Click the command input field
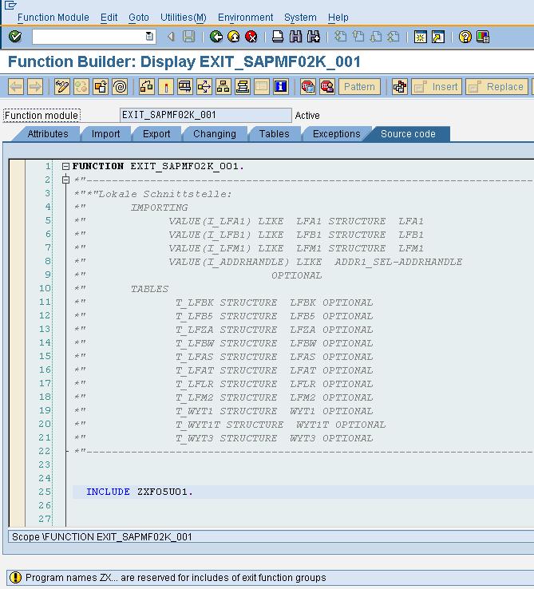534x589 pixels. (89, 37)
